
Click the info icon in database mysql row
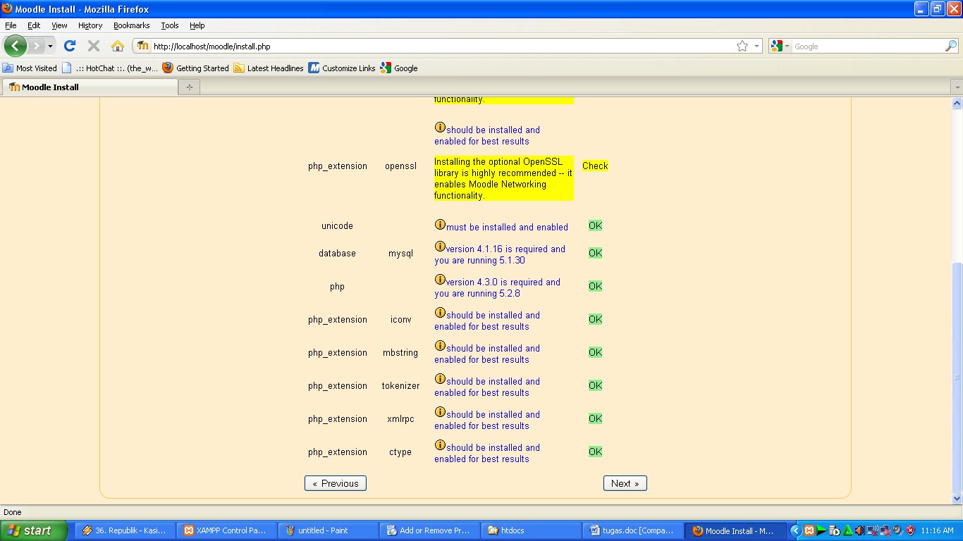(x=440, y=247)
